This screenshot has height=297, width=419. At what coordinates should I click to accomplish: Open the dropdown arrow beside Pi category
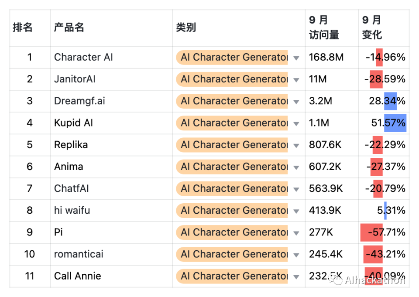[296, 233]
